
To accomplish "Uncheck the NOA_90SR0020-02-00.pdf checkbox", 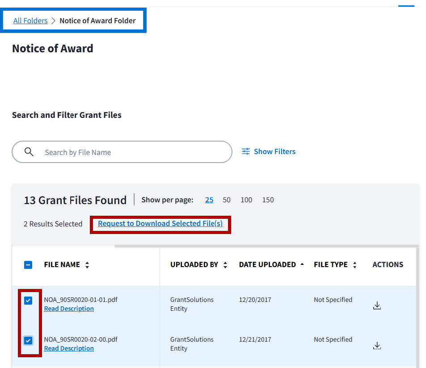I will (x=28, y=341).
